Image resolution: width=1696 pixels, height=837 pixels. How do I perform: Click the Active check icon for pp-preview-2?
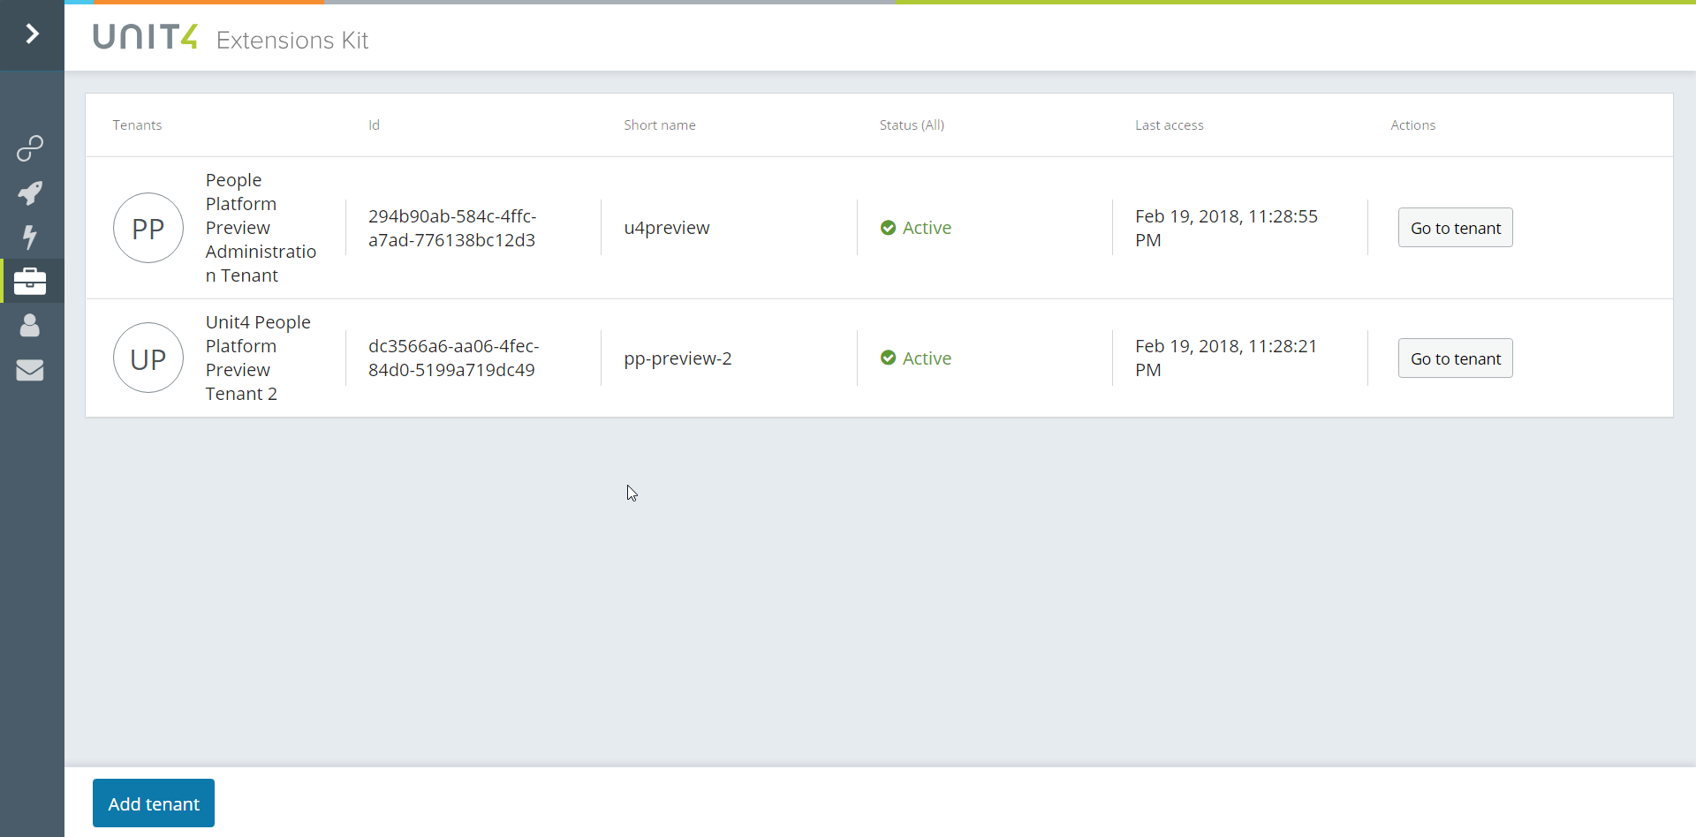tap(889, 358)
